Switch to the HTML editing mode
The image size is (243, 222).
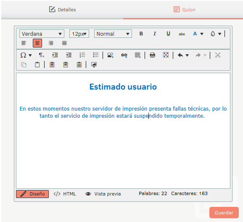tap(65, 194)
